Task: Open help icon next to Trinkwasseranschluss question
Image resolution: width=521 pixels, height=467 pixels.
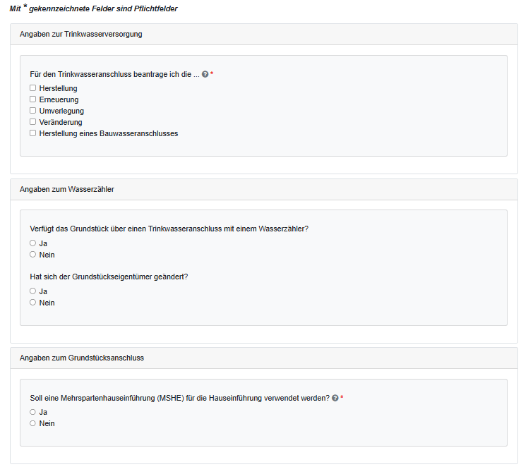Action: (x=205, y=74)
